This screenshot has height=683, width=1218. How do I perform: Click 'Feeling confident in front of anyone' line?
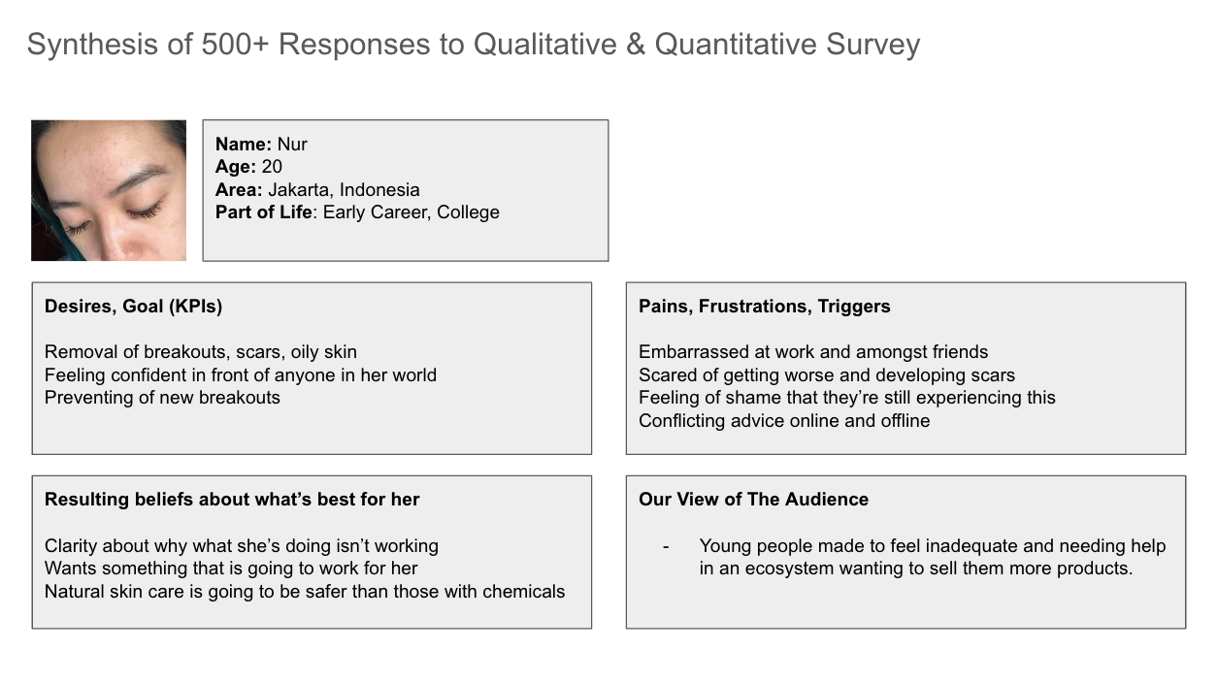pyautogui.click(x=241, y=374)
